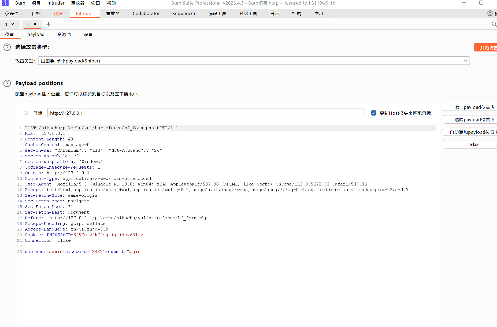
Task: Click the password value 234321
Action: 97,252
